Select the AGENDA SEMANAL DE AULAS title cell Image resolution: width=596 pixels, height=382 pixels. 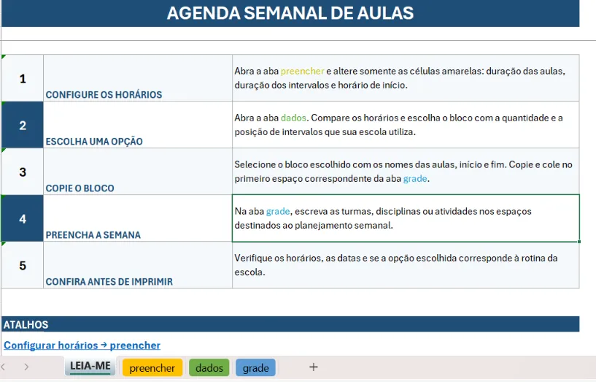coord(290,13)
